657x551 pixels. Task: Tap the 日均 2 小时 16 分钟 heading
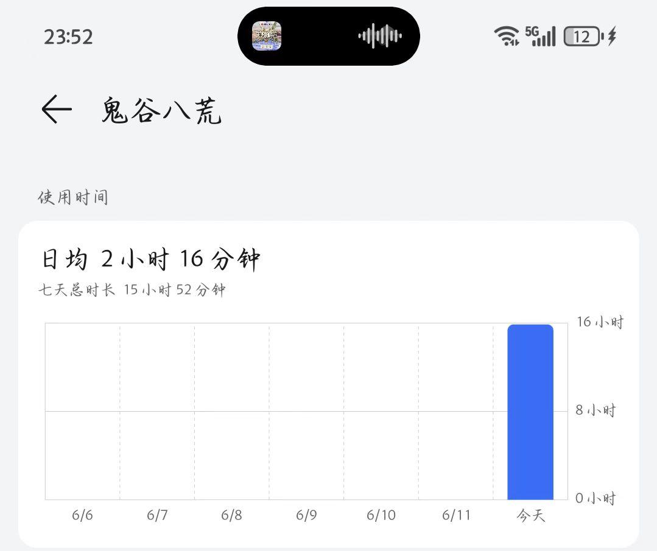coord(151,258)
